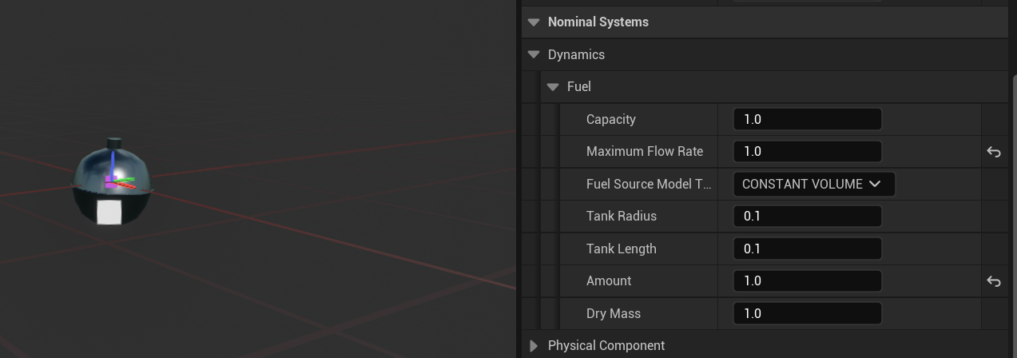Open the Fuel Source Model Type dropdown
1017x358 pixels.
(813, 184)
